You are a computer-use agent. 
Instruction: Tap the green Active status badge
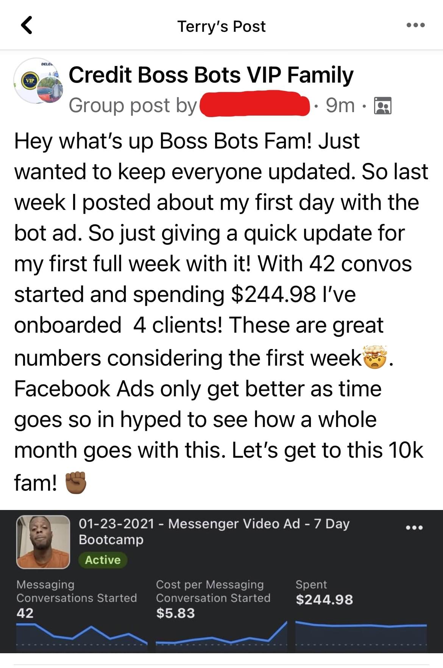click(103, 560)
